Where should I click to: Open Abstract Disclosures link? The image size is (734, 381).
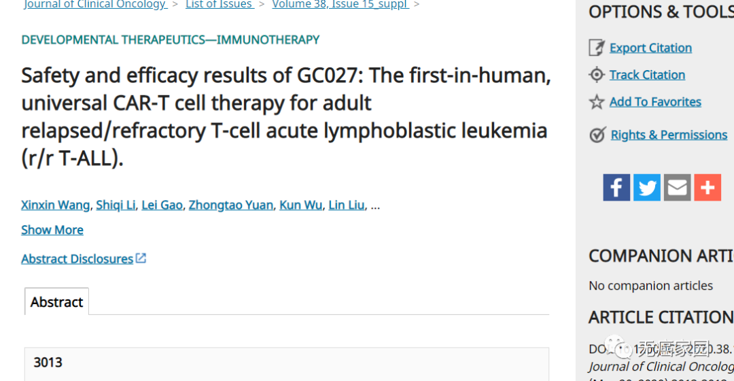point(77,259)
